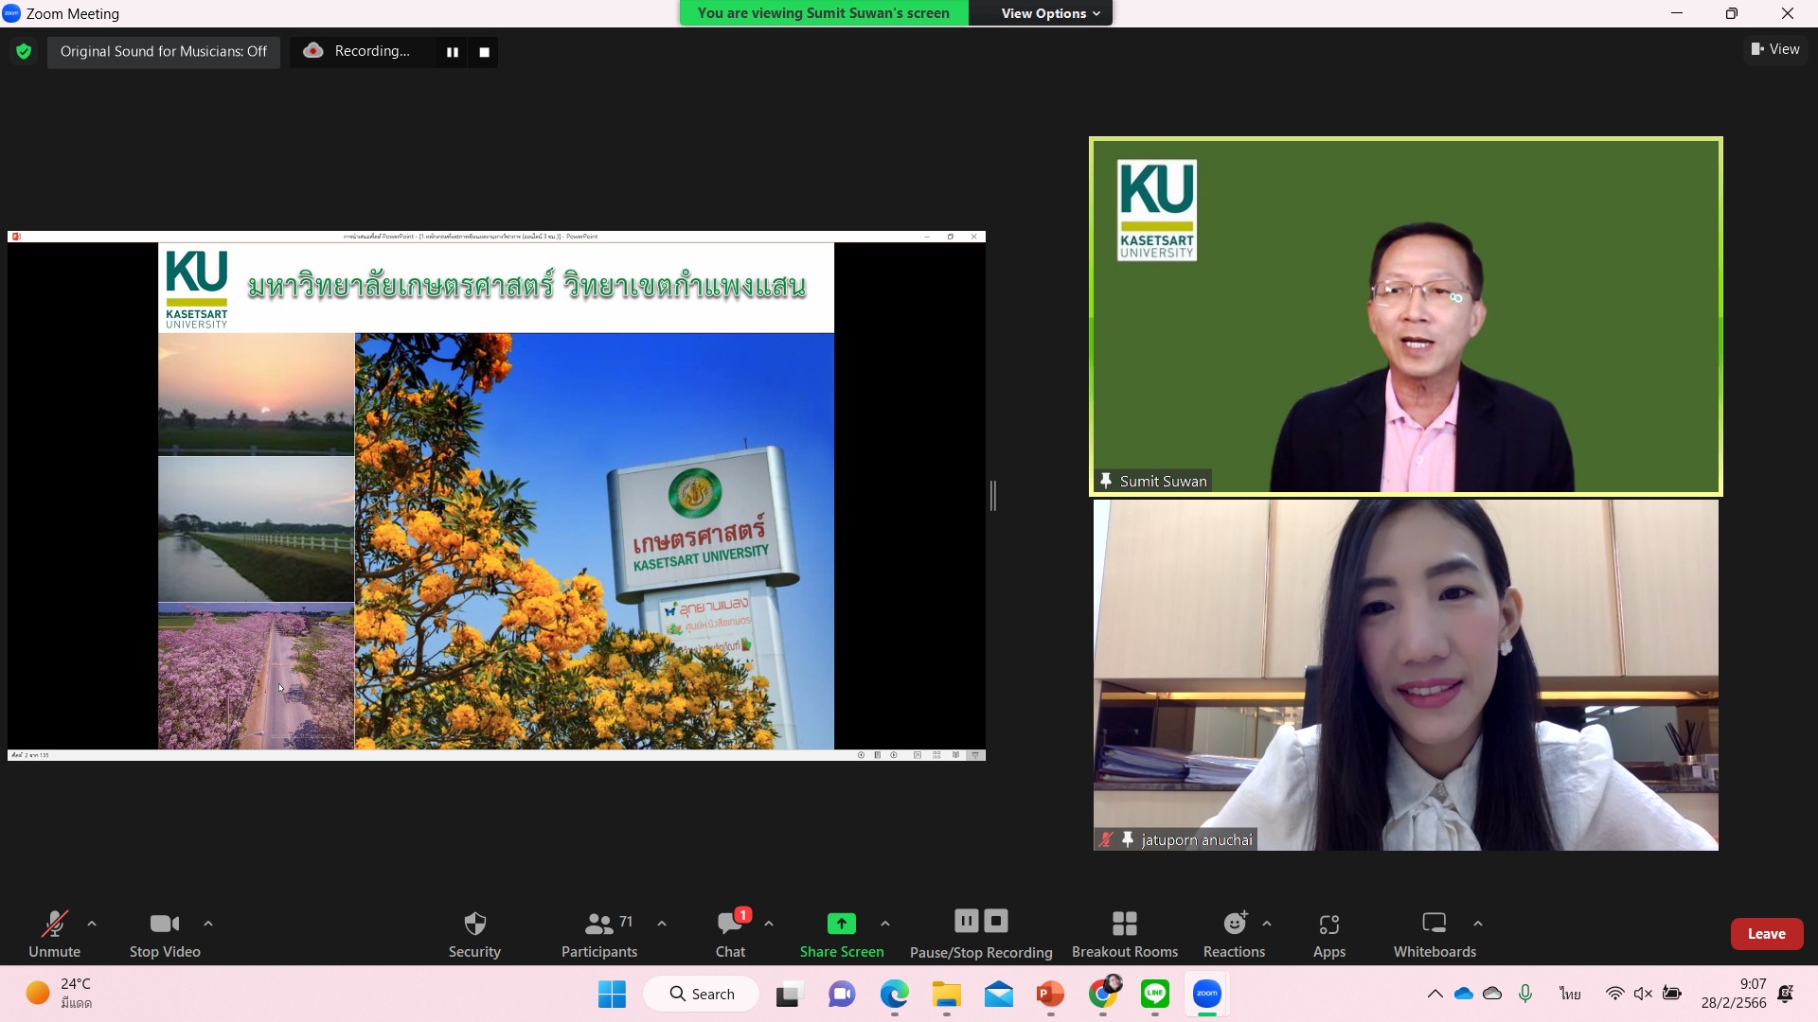
Task: Toggle Original Sound for Musicians
Action: coord(163,51)
